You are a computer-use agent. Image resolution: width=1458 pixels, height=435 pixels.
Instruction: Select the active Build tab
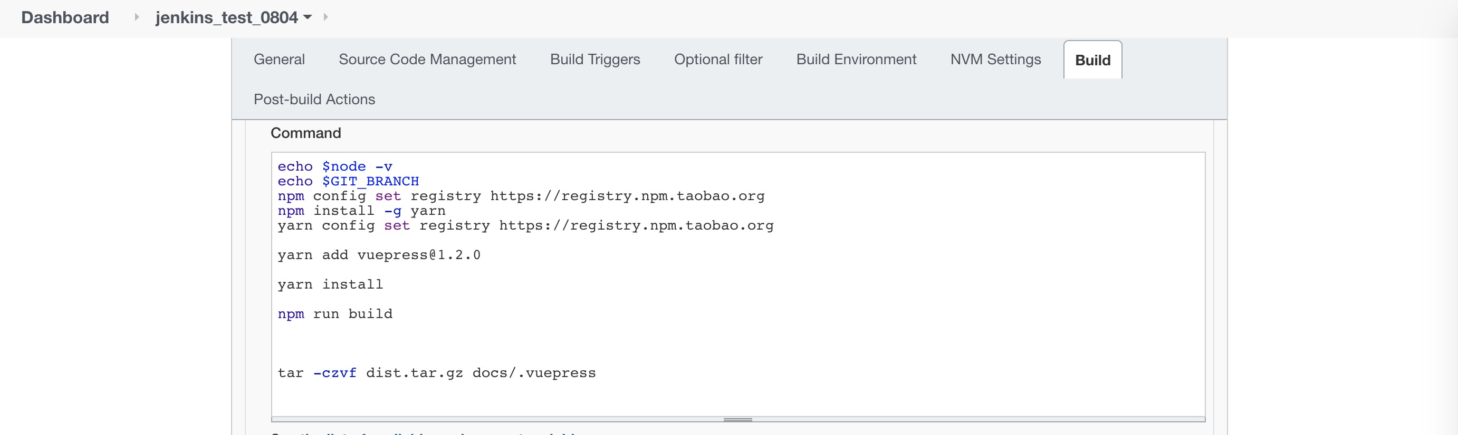pyautogui.click(x=1092, y=60)
